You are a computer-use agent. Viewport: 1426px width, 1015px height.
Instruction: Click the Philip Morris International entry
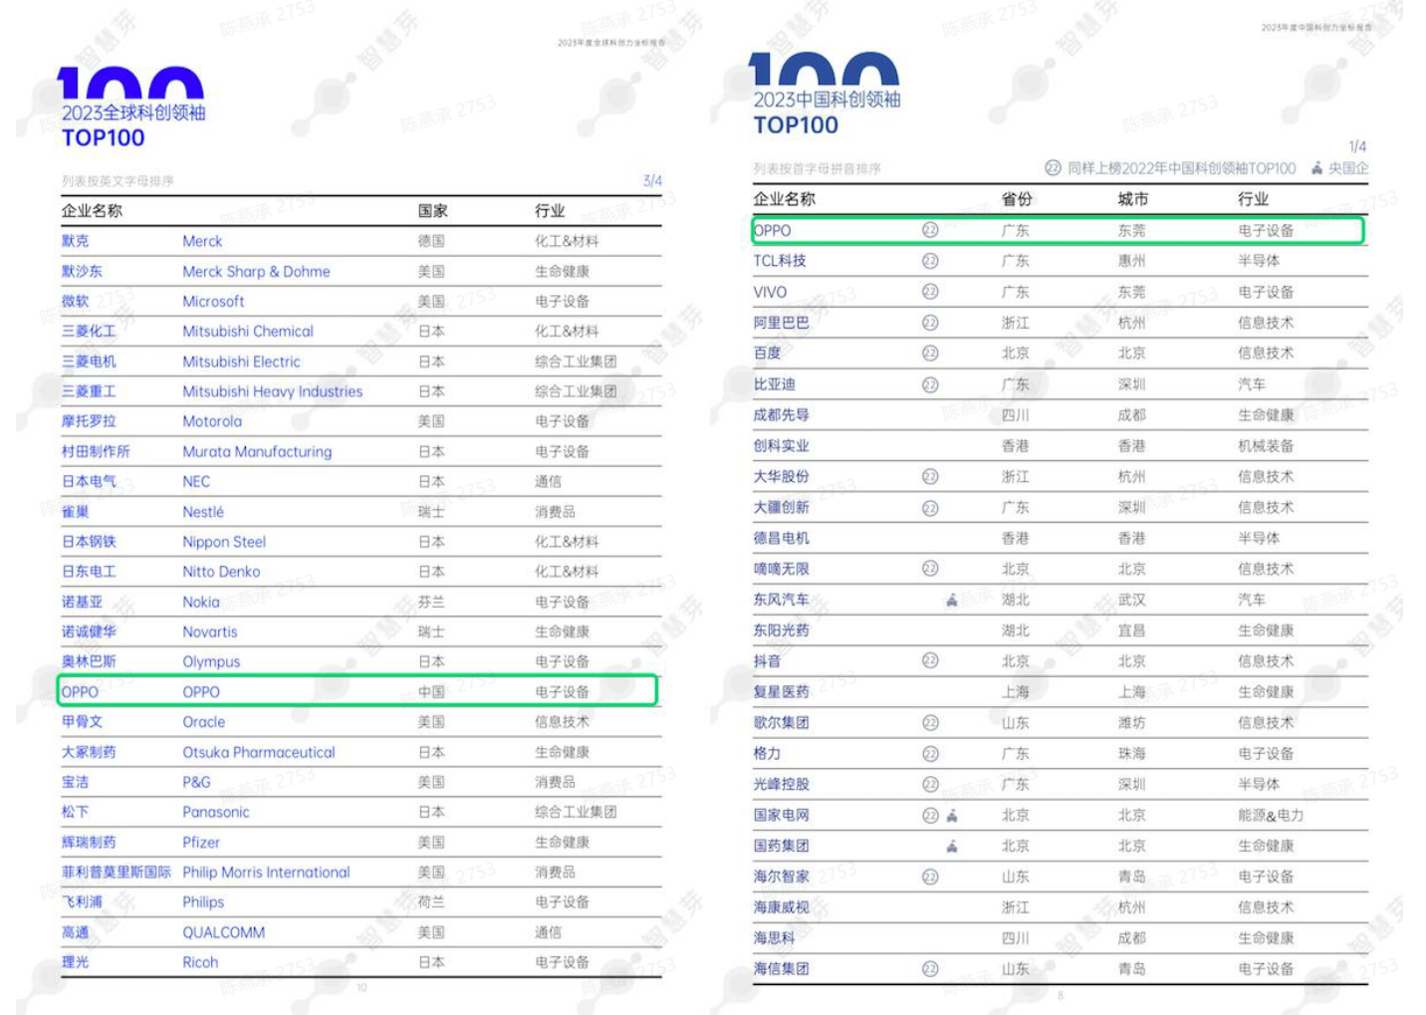coord(266,872)
